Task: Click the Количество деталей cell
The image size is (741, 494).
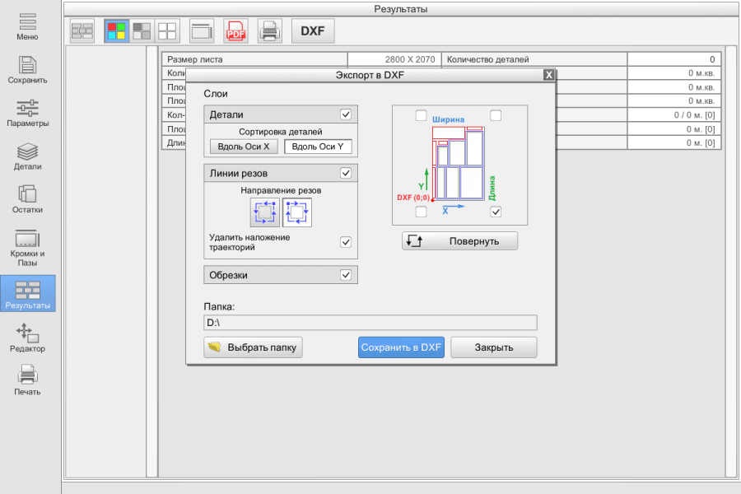Action: click(x=534, y=59)
